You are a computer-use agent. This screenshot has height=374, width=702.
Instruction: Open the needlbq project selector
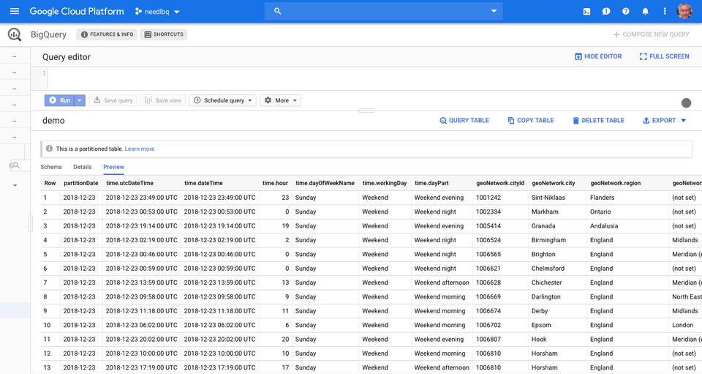[157, 12]
